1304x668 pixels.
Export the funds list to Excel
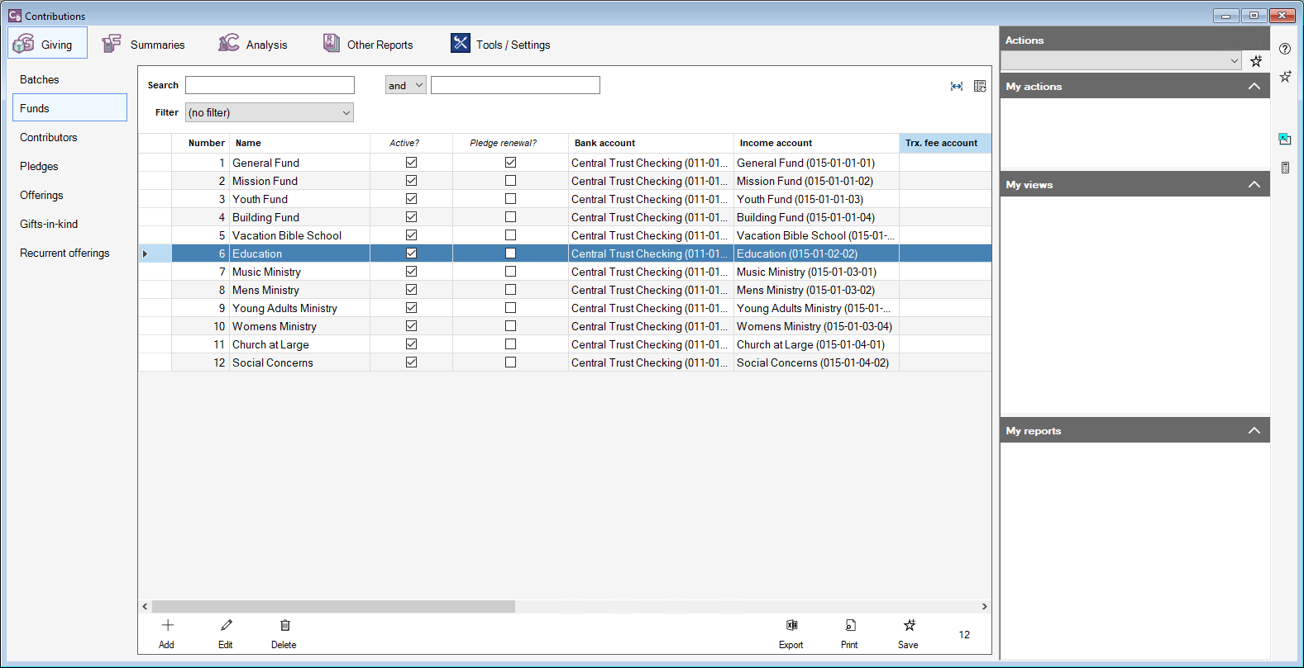click(791, 626)
